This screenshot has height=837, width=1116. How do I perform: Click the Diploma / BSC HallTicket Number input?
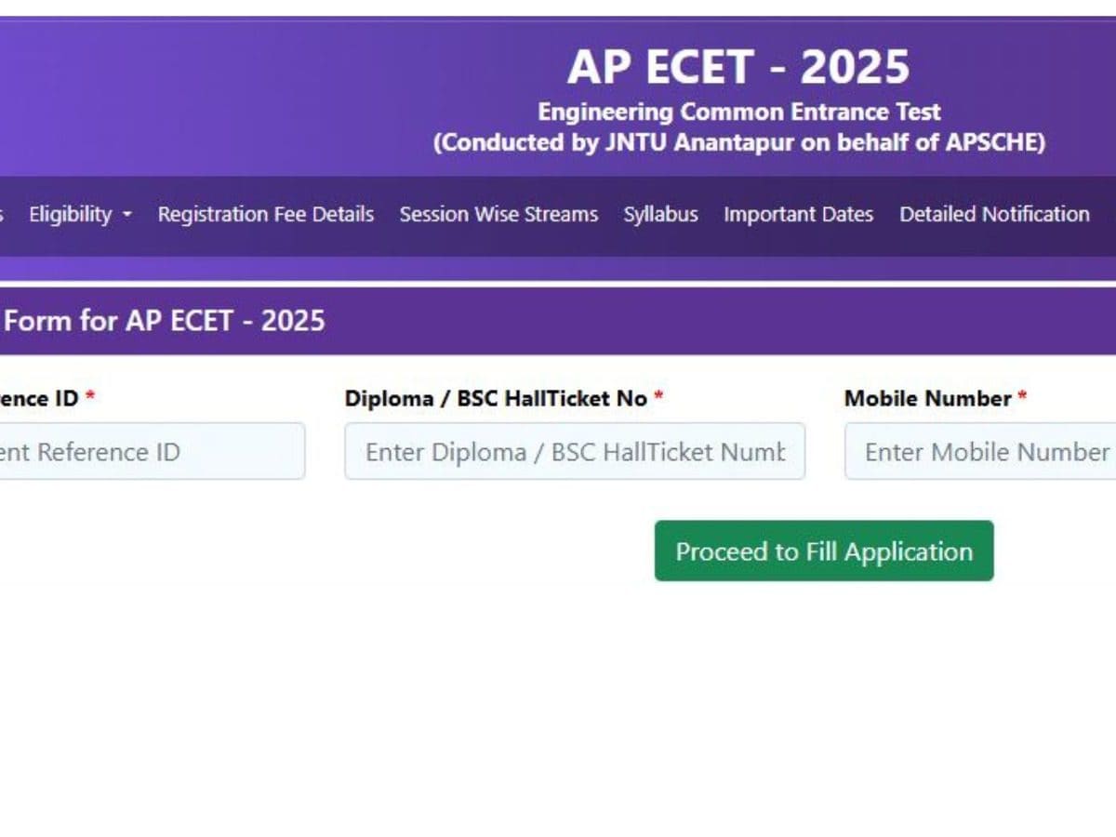575,452
